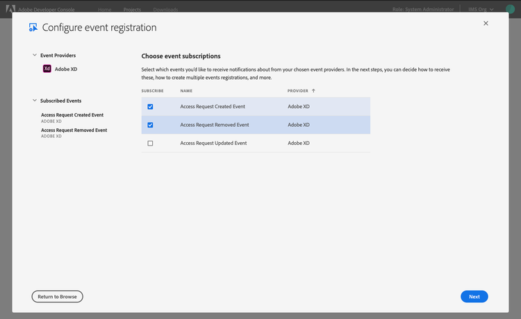
Task: Collapse the Event Providers section
Action: click(x=35, y=55)
